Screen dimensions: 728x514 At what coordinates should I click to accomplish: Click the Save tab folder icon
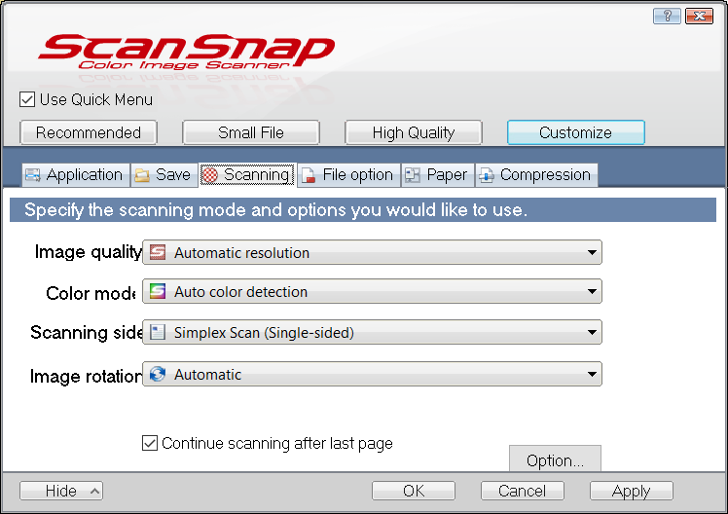(142, 175)
